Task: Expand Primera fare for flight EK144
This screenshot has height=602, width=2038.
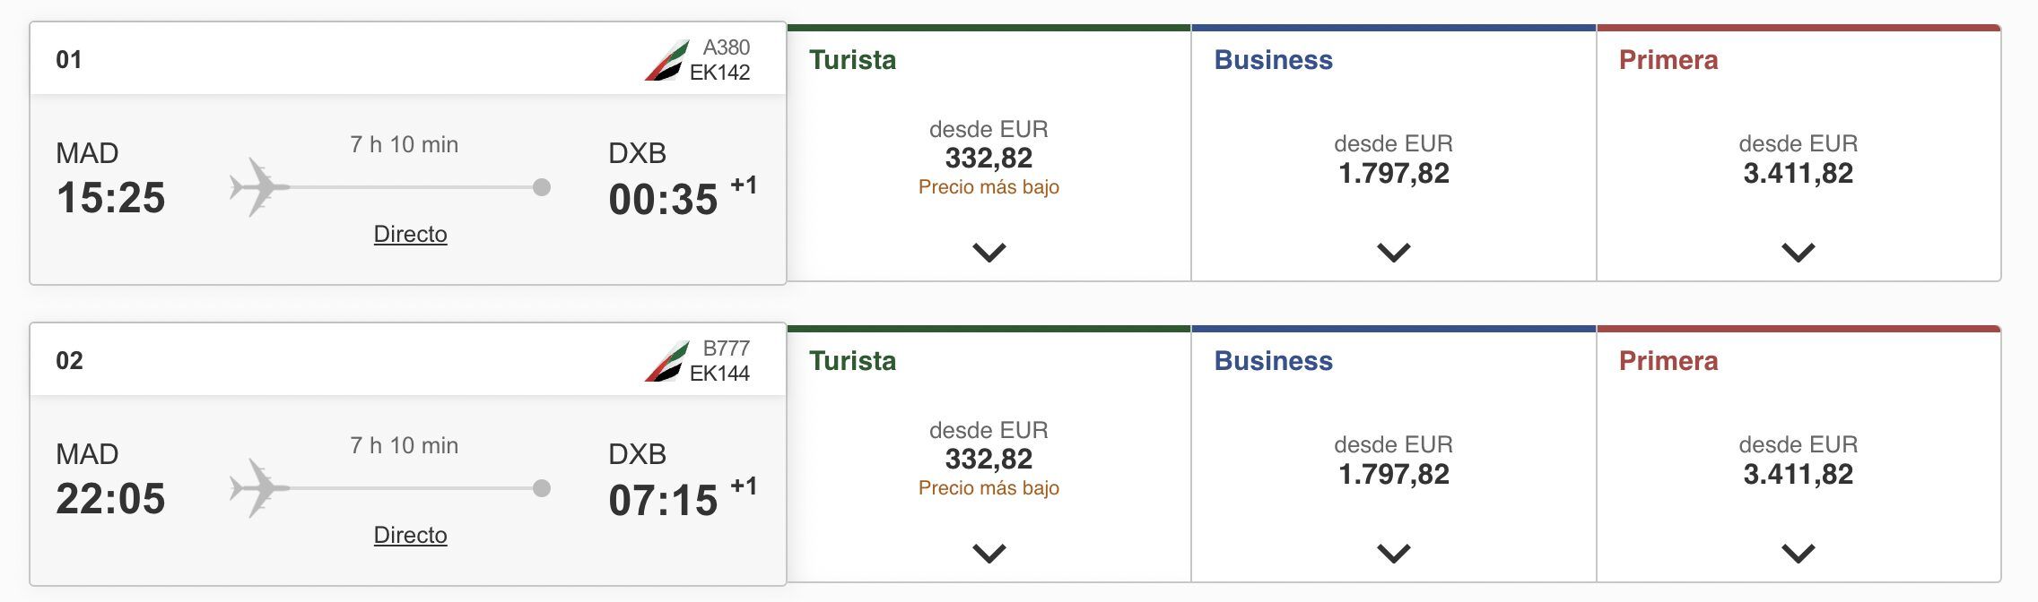Action: [x=1798, y=554]
